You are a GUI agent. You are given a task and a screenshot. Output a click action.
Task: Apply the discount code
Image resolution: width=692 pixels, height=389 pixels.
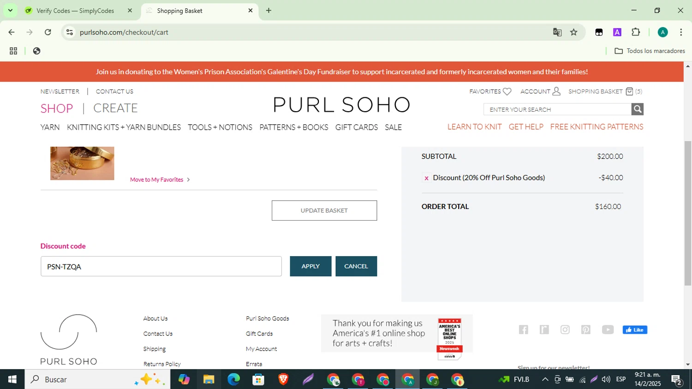click(x=310, y=266)
